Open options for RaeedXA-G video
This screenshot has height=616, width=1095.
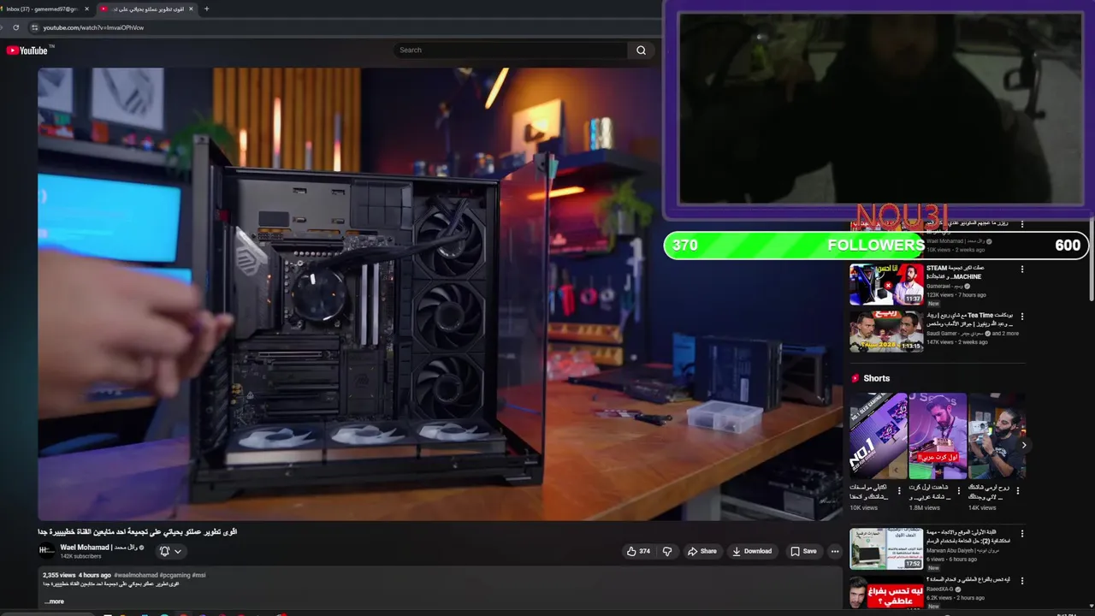(1021, 581)
